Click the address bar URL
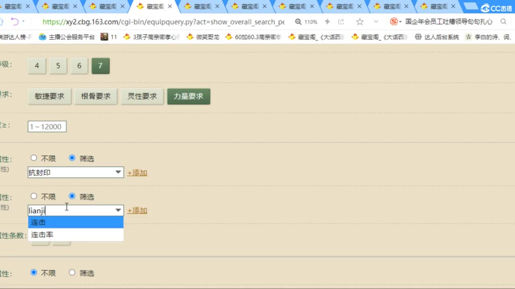 [x=163, y=22]
